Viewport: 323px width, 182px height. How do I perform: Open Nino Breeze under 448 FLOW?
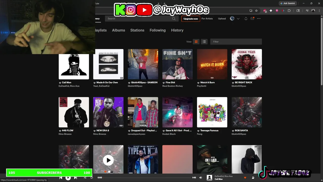pos(65,134)
